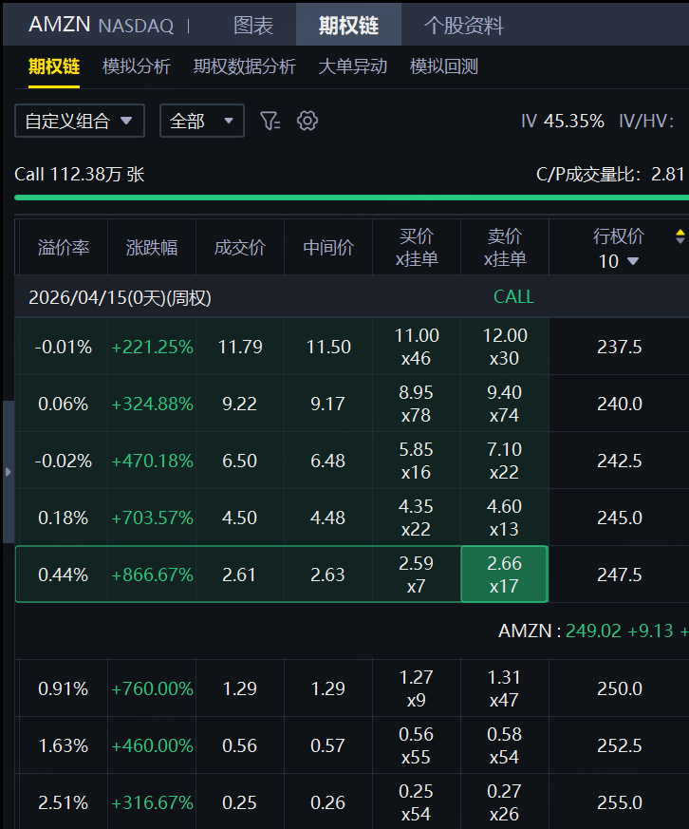The image size is (689, 829).
Task: Sort by 溢价率 column header
Action: (64, 248)
